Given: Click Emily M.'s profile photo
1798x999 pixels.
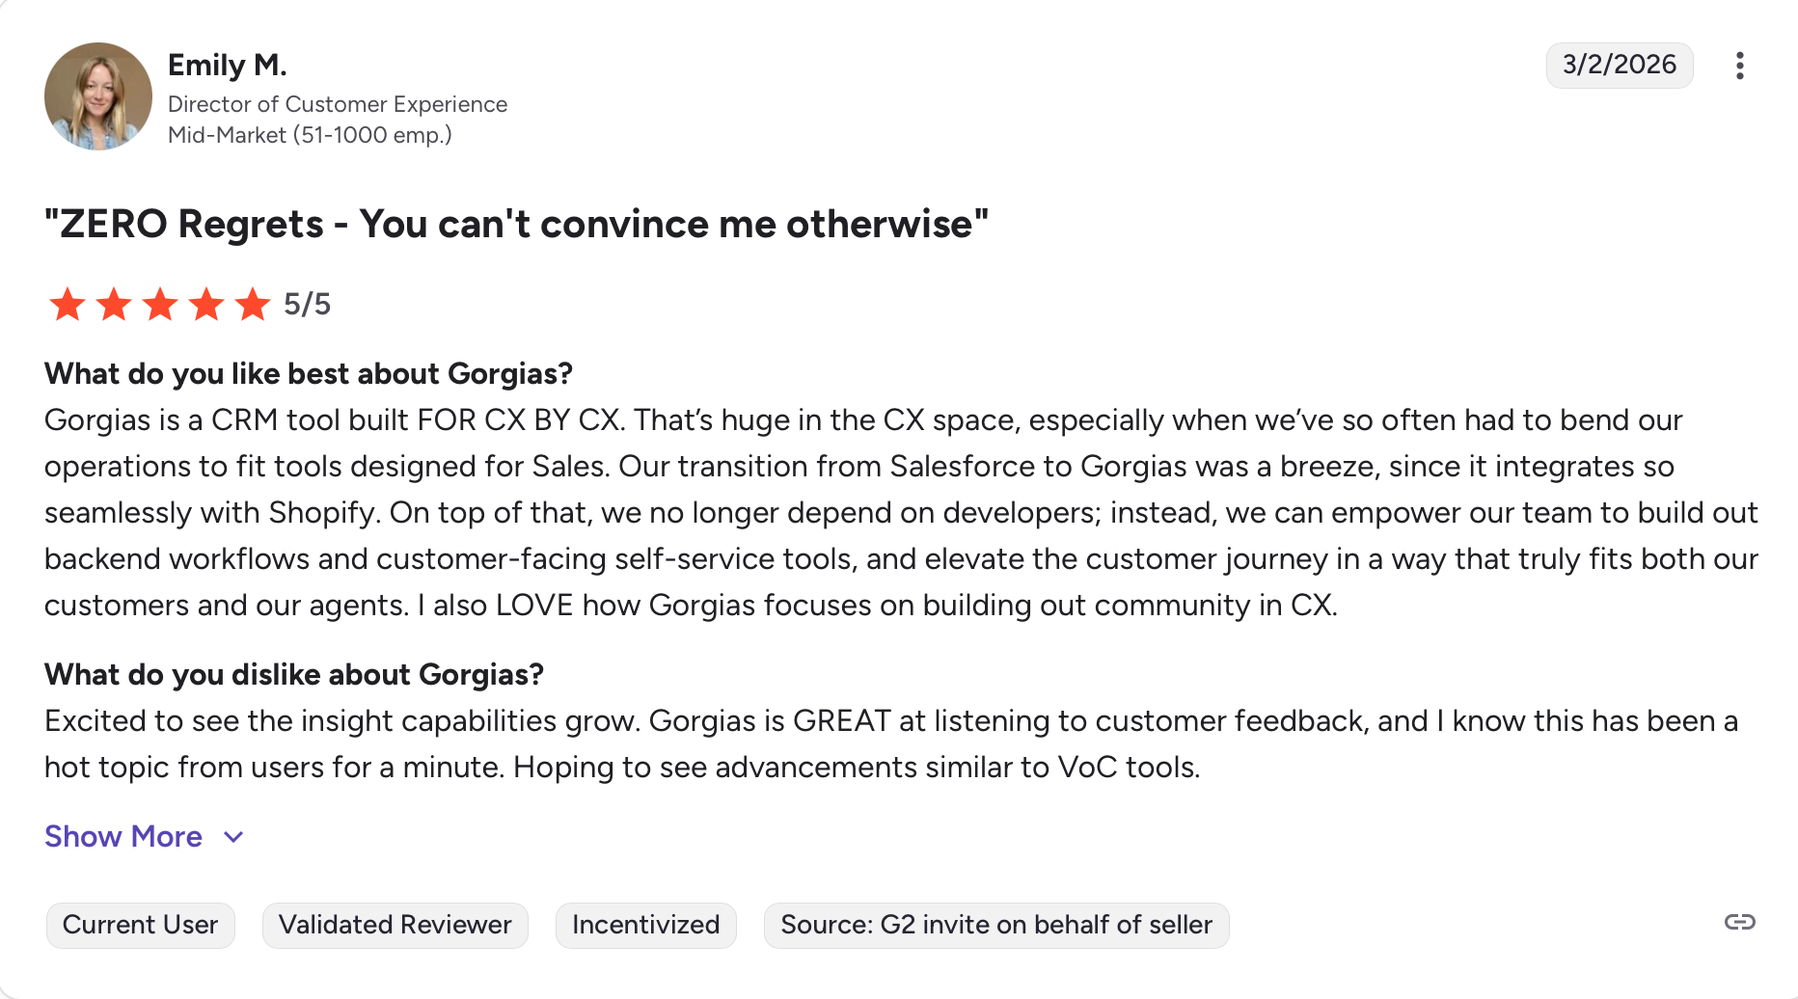Looking at the screenshot, I should [x=98, y=96].
